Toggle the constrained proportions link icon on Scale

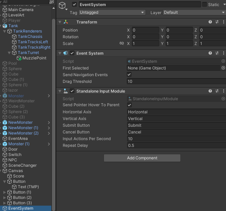click(x=122, y=43)
